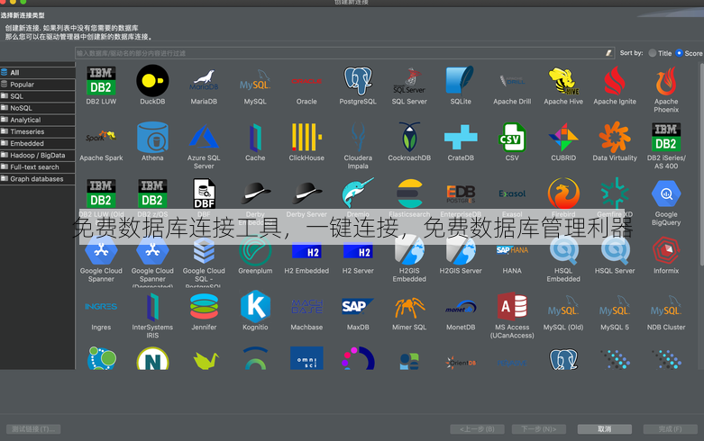Open the SQL category
Screen dimensions: 704x441
pyautogui.click(x=38, y=96)
